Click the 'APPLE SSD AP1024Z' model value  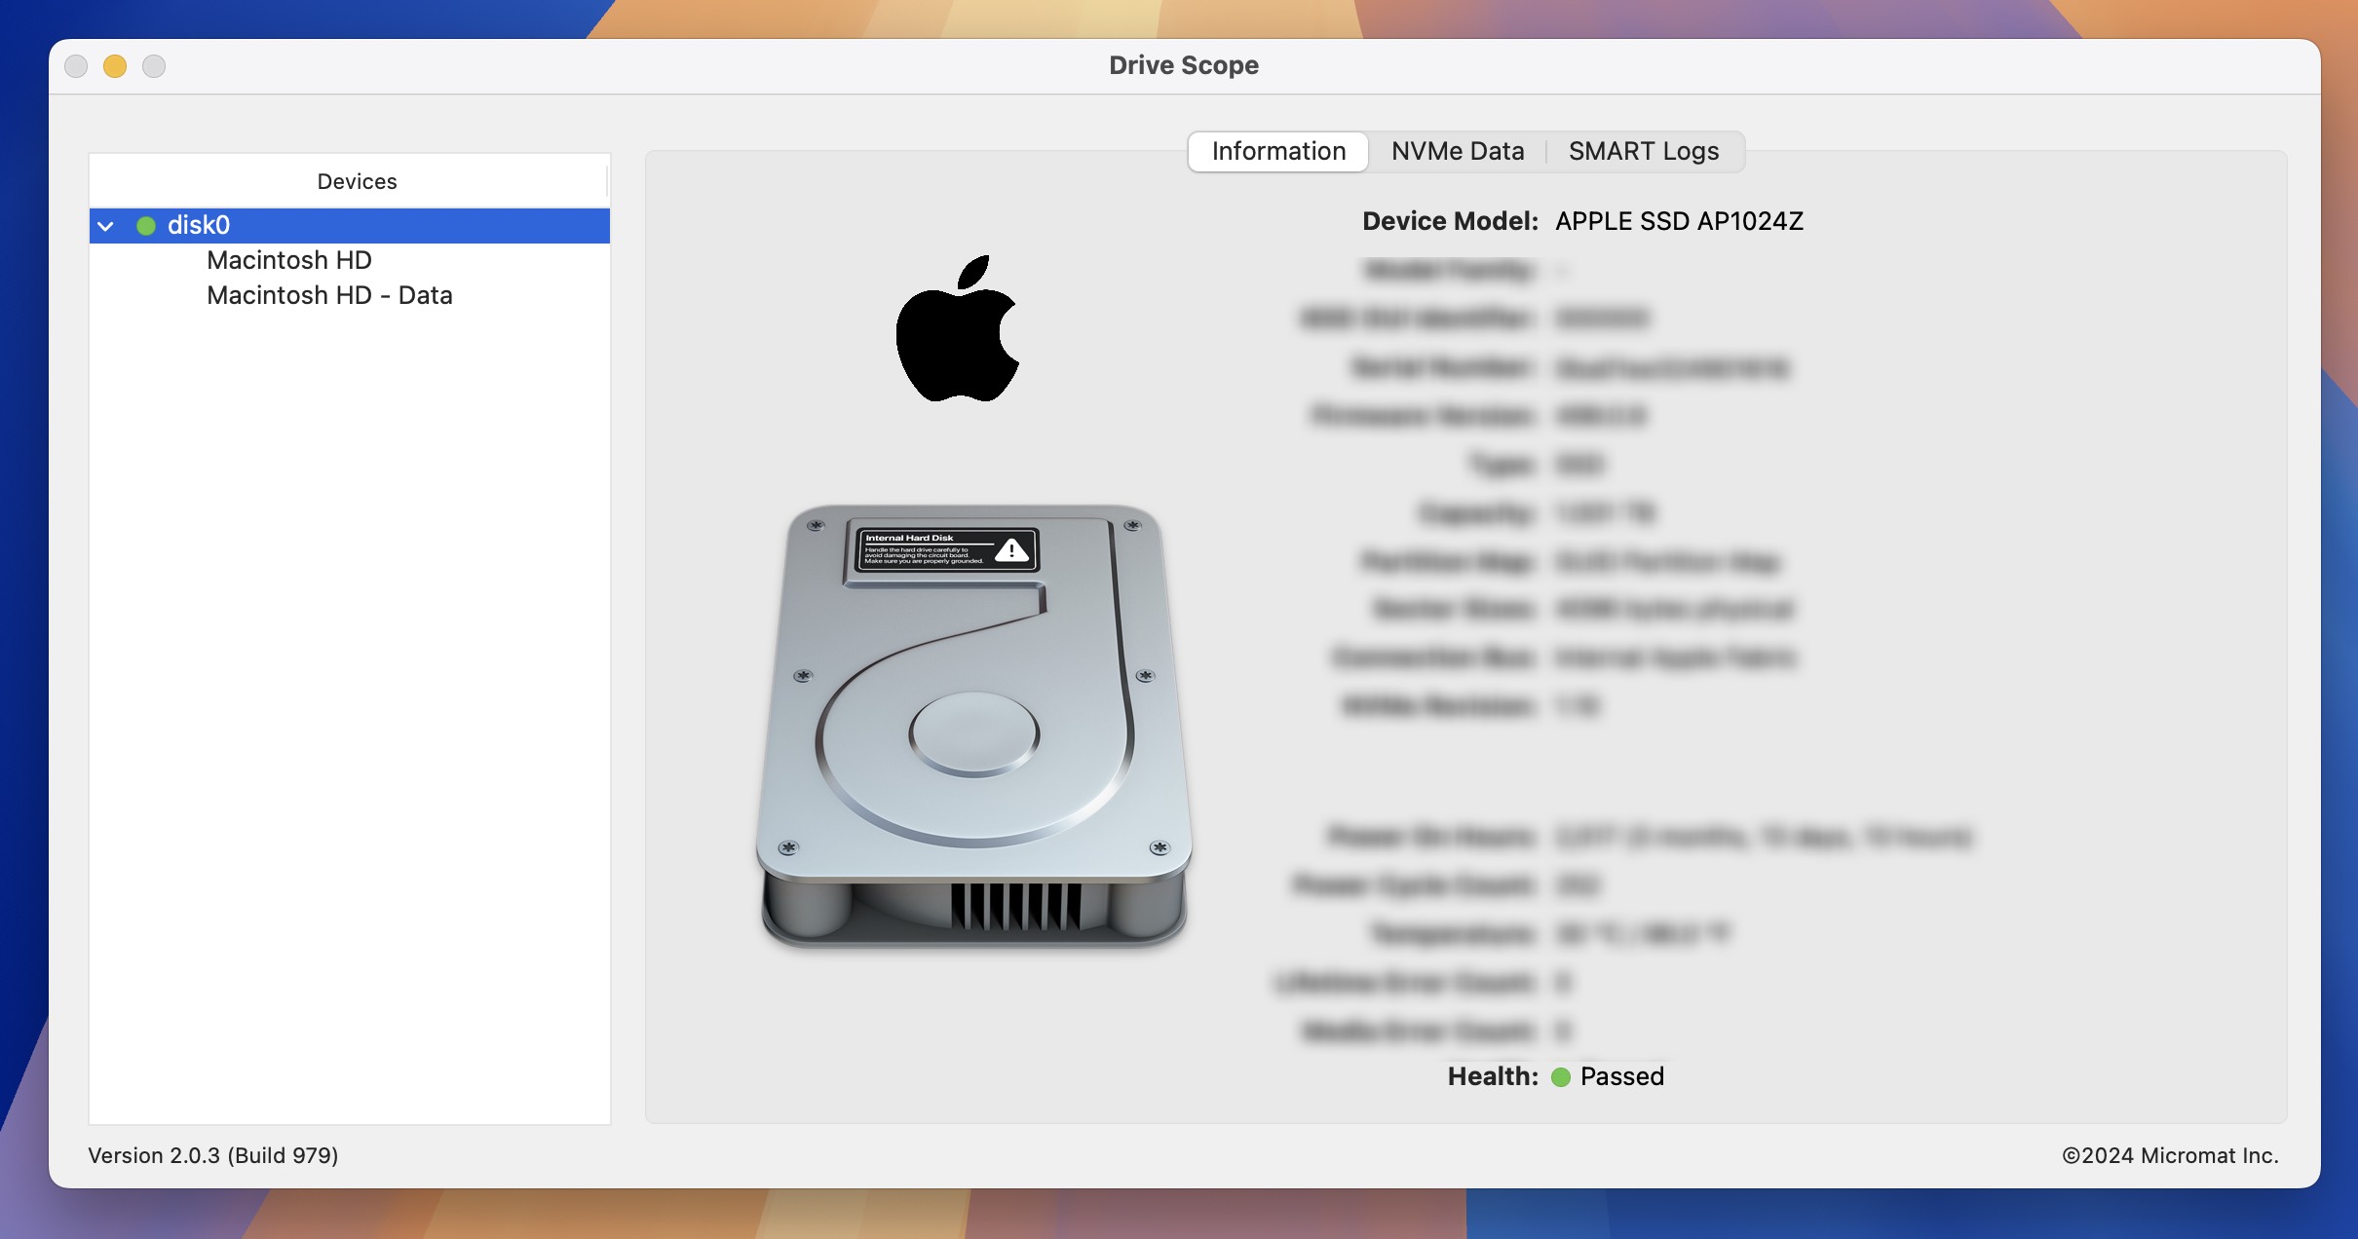(x=1679, y=221)
